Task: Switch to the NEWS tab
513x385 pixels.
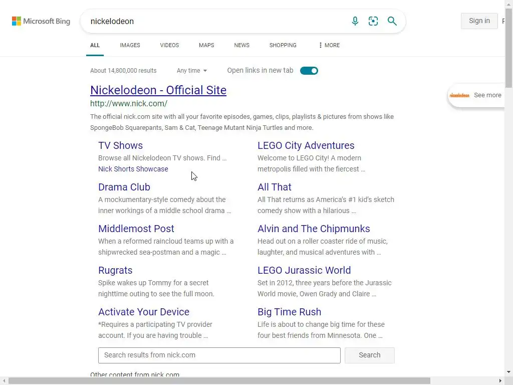Action: [242, 45]
